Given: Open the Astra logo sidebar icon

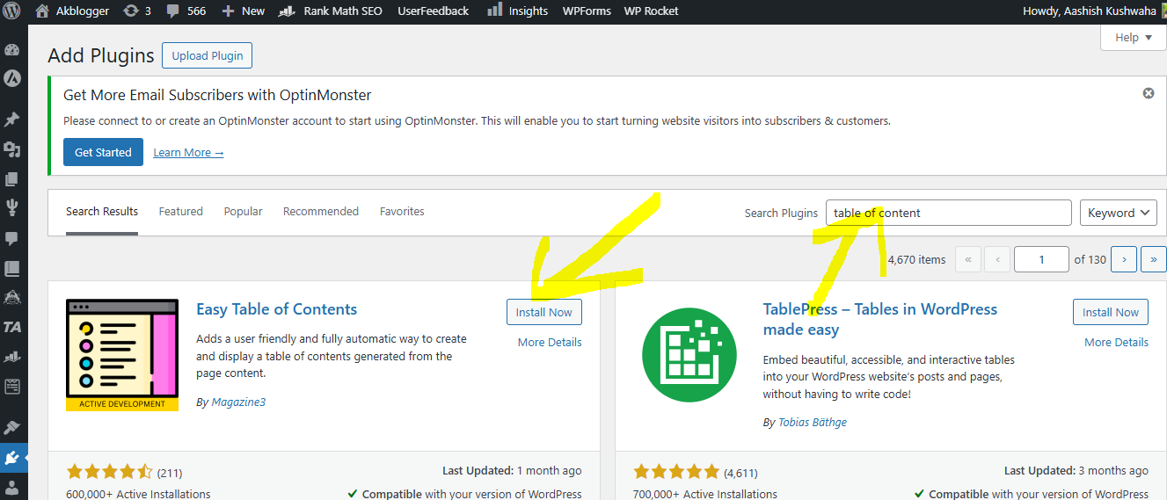Looking at the screenshot, I should coord(12,77).
